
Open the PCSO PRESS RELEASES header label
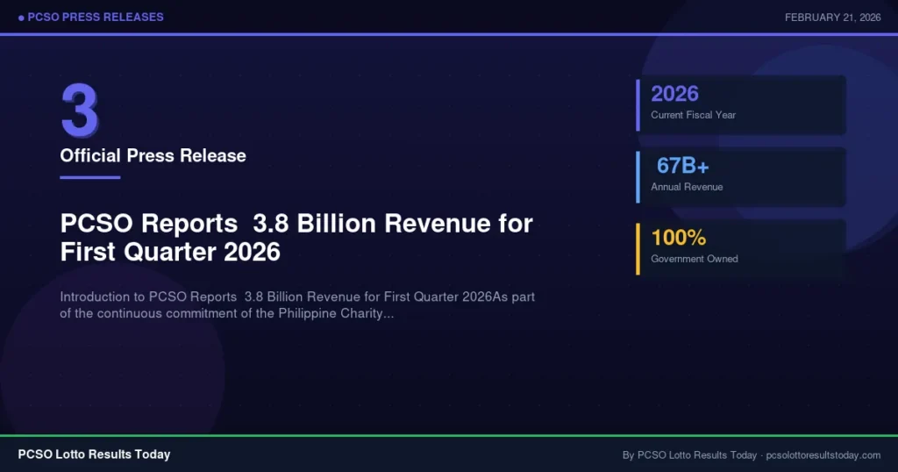coord(96,18)
